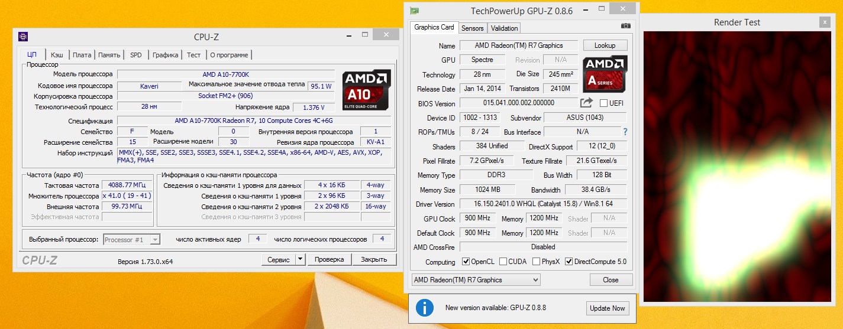Image resolution: width=843 pixels, height=329 pixels.
Task: Toggle the DirectCompute 5.0 checkbox
Action: coord(569,262)
